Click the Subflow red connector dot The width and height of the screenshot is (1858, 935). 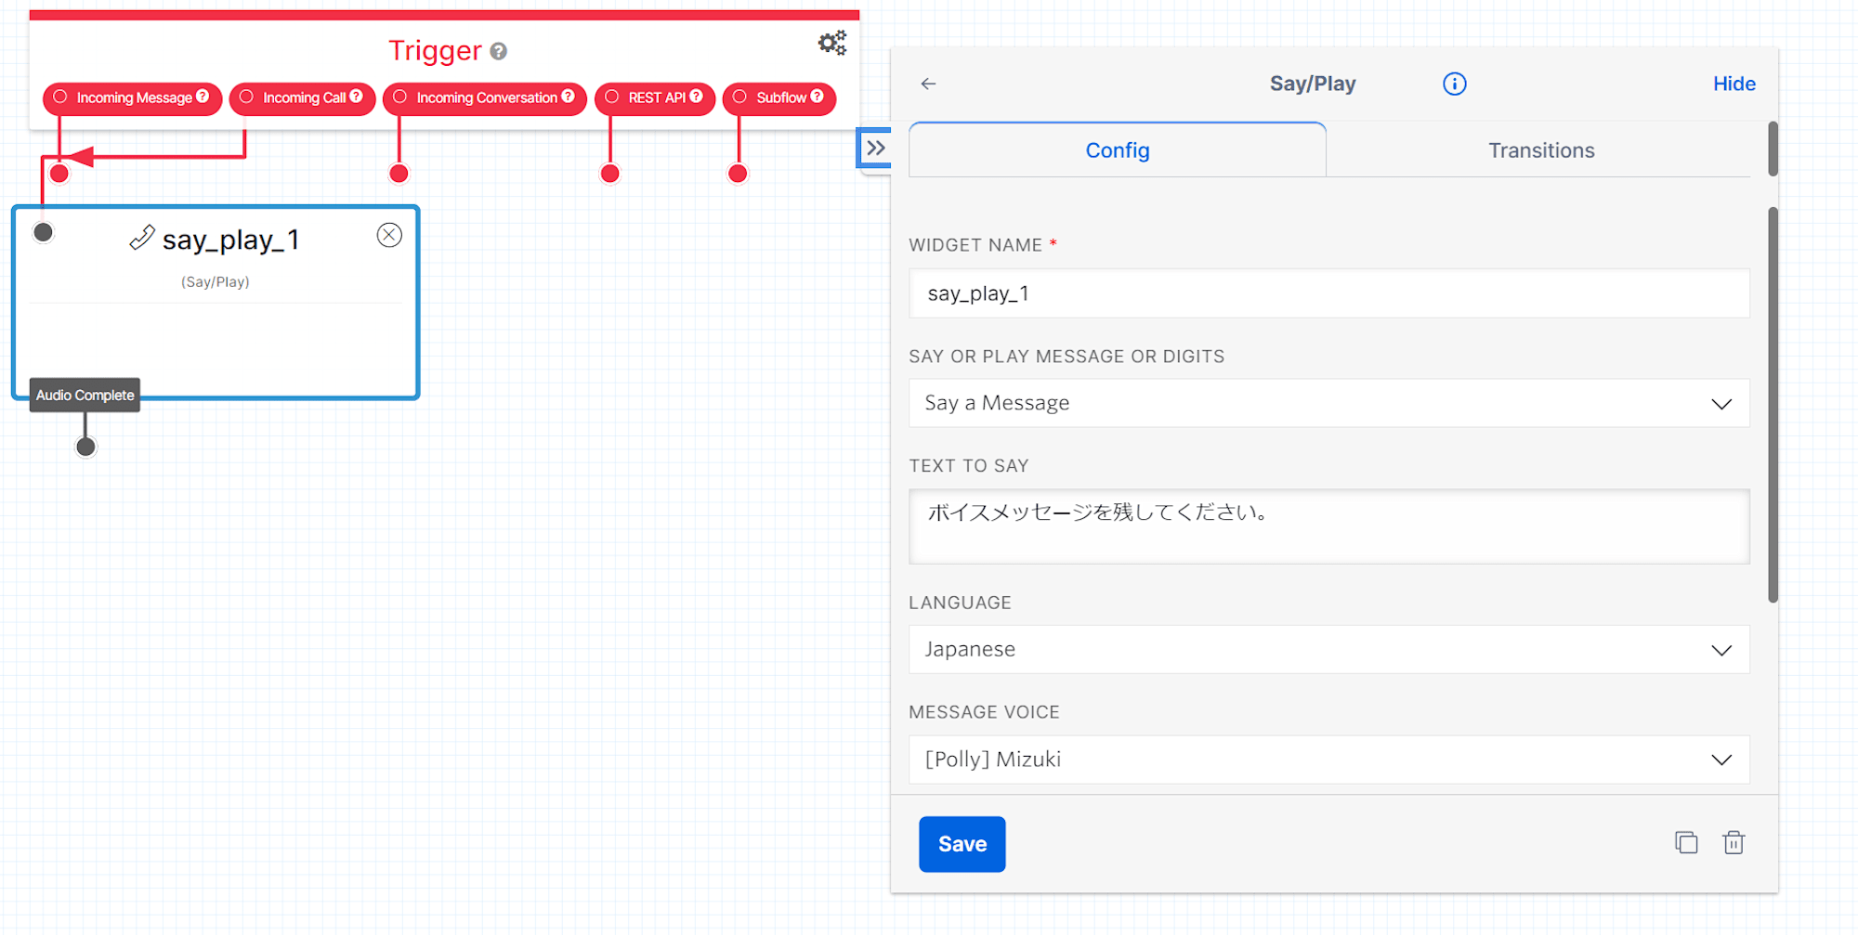tap(738, 174)
